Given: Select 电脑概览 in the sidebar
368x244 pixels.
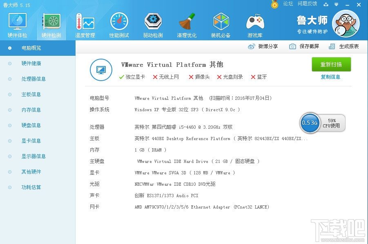Looking at the screenshot, I should (38, 48).
